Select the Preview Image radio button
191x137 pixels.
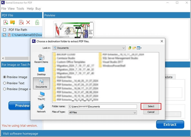[x=5, y=77]
